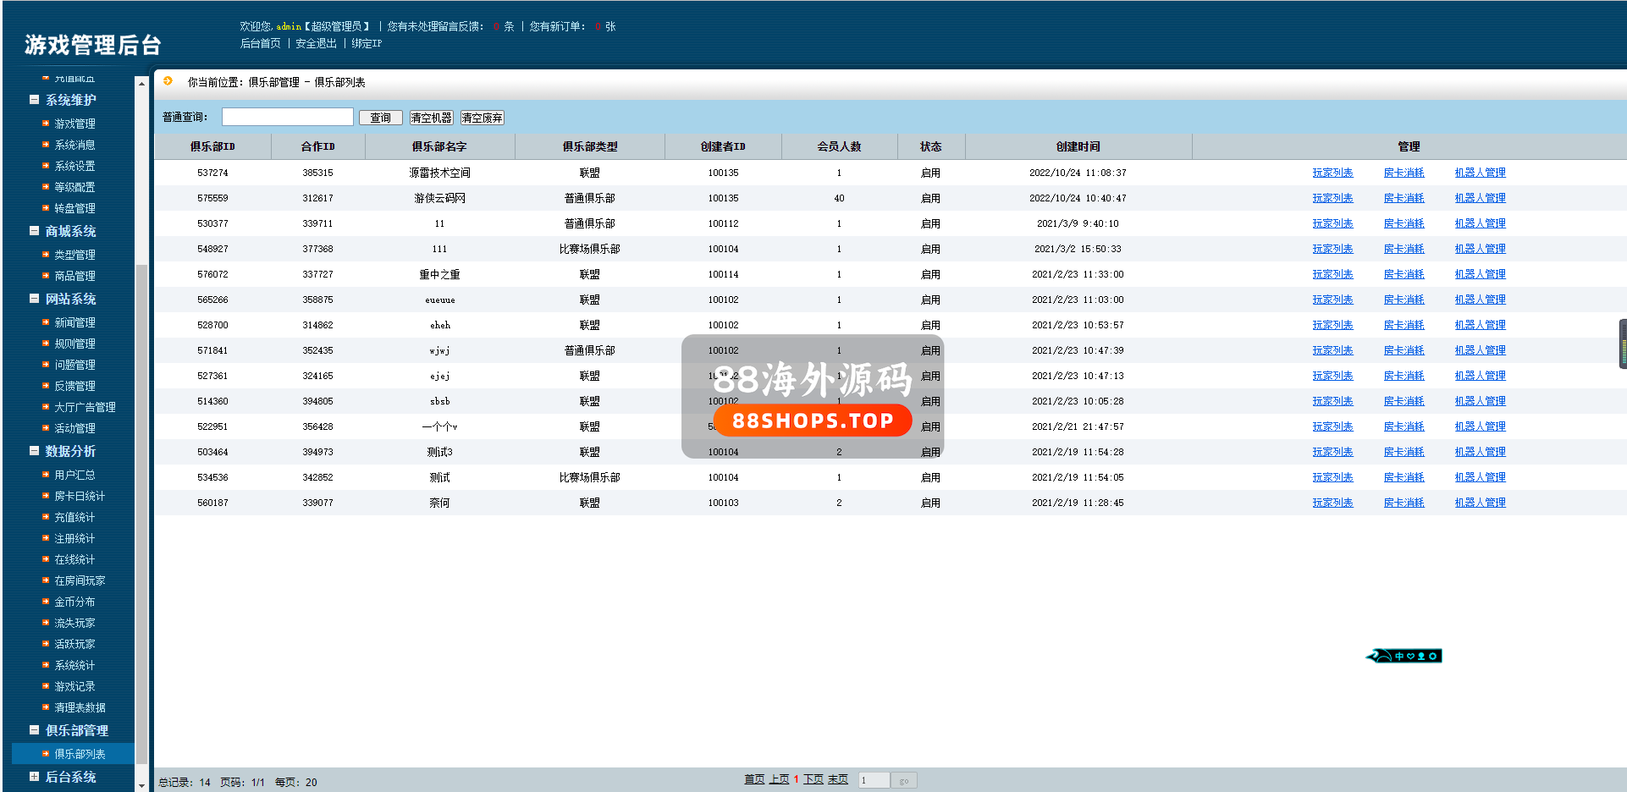Open 新闻管理 in the sidebar
The height and width of the screenshot is (792, 1627).
pyautogui.click(x=74, y=322)
